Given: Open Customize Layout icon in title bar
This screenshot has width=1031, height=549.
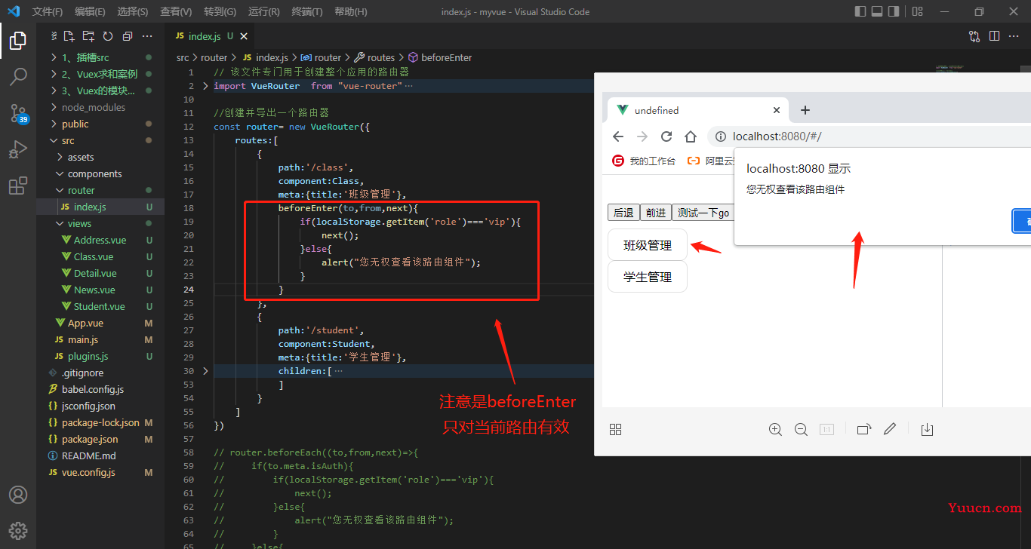Looking at the screenshot, I should 917,11.
